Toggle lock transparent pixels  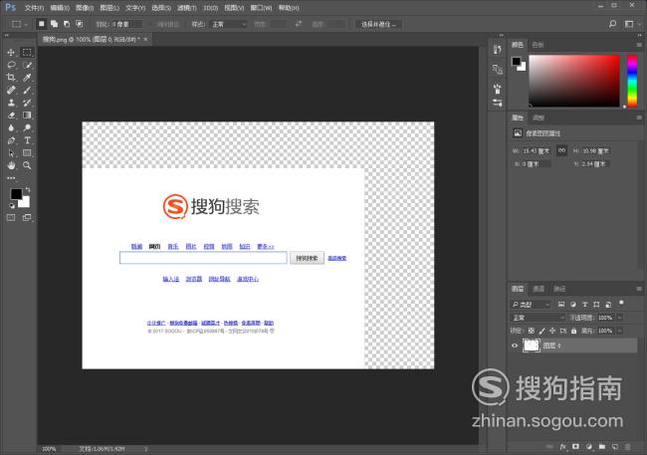pos(532,331)
